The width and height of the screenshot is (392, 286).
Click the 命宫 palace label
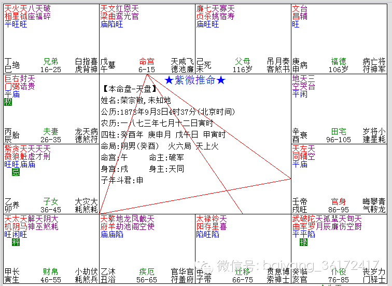147,61
